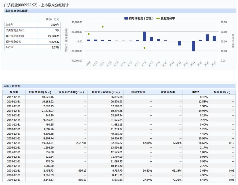Viewport: 238px width, 185px height.
Task: Click the 已实施现金分红 row label
Action: click(x=14, y=30)
